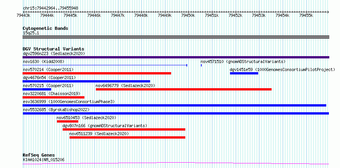
Task: Select the red nsv570214 variant bar
Action: pos(97,73)
